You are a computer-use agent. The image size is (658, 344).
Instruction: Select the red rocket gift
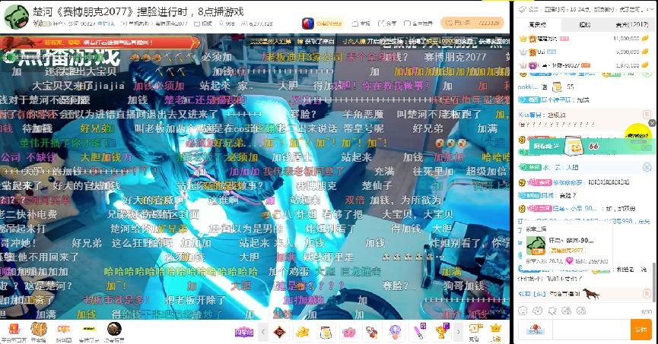(x=372, y=333)
